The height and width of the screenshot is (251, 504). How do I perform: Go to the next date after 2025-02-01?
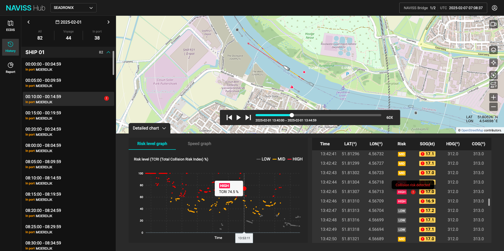point(108,22)
